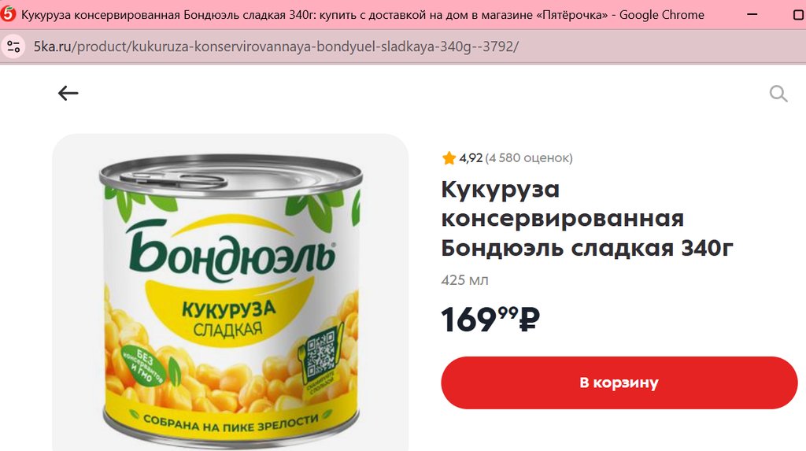
Task: Click the Кукуруза сладкая label on the can
Action: (x=229, y=319)
